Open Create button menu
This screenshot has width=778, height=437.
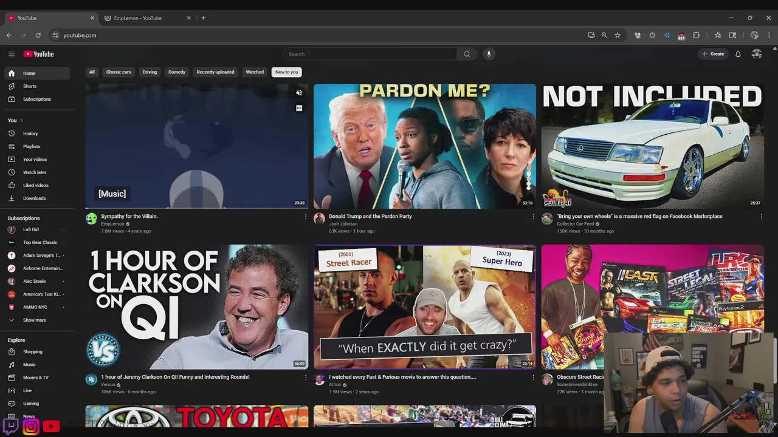pyautogui.click(x=713, y=54)
